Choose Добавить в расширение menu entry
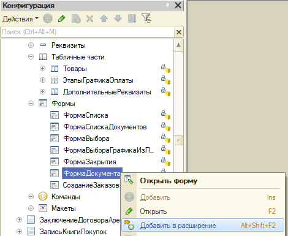This screenshot has height=236, width=288. click(x=203, y=226)
